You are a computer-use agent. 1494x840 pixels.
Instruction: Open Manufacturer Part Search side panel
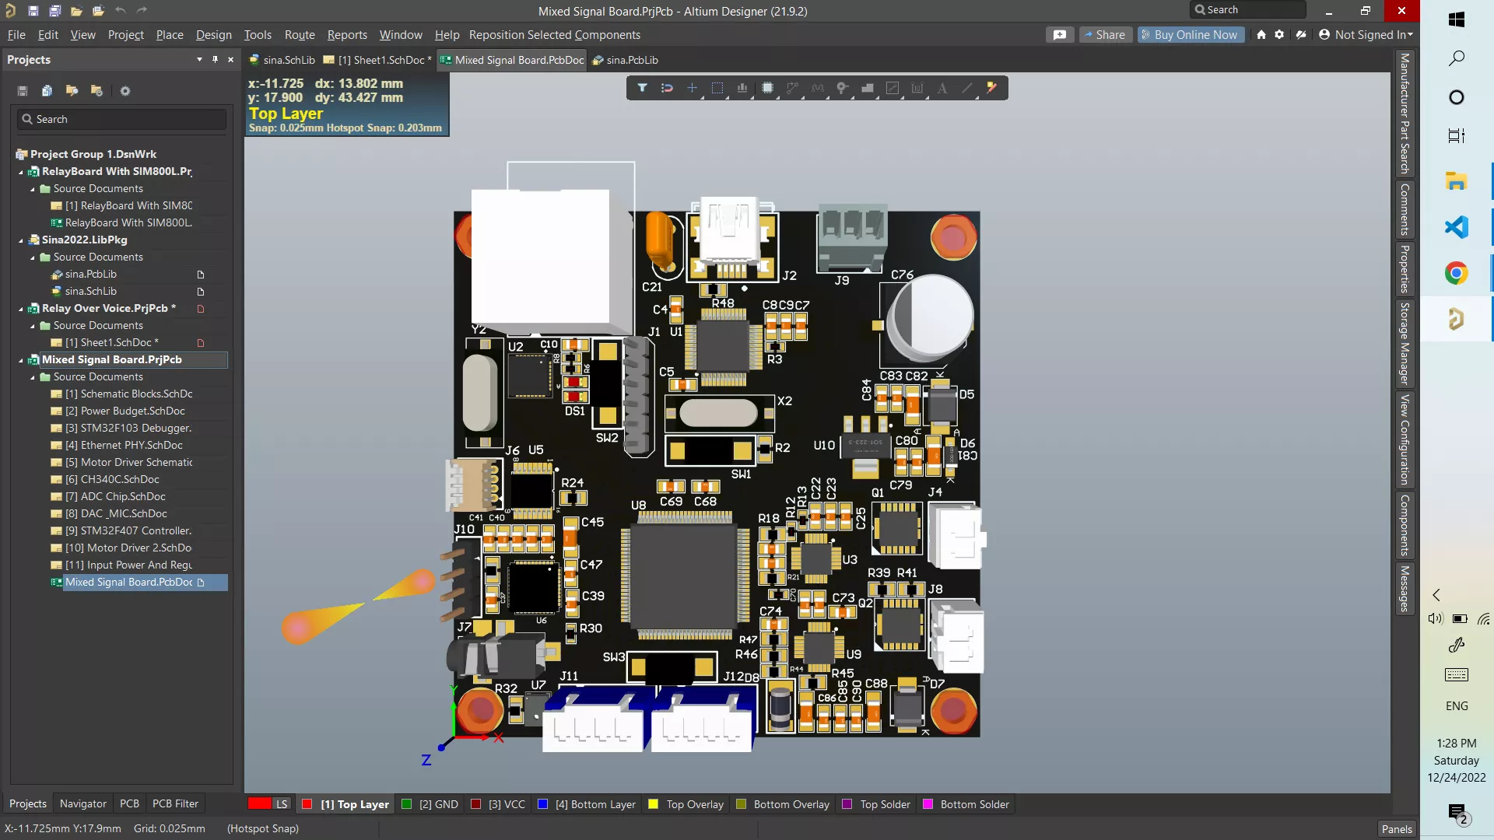tap(1405, 114)
